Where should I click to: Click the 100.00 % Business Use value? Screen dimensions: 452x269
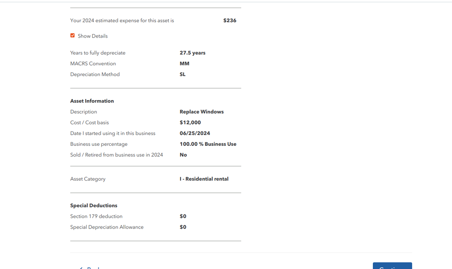[x=208, y=144]
